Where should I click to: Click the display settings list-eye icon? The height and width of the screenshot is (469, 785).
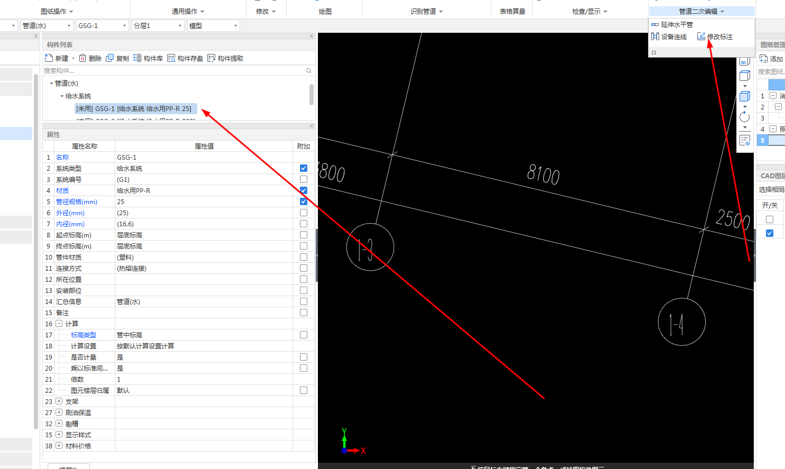click(x=745, y=140)
